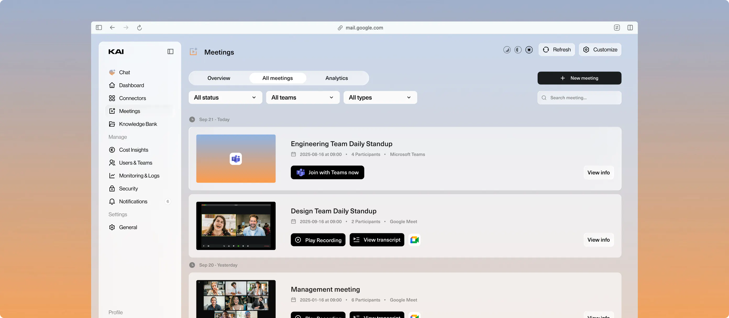The height and width of the screenshot is (318, 729).
Task: Expand the All types dropdown
Action: click(380, 97)
